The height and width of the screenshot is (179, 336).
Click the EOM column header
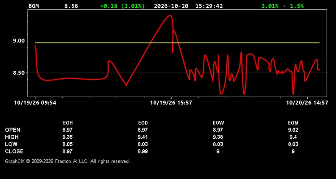click(x=293, y=123)
